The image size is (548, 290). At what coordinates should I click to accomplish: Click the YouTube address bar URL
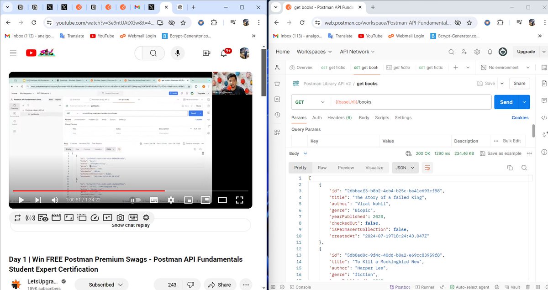pyautogui.click(x=105, y=22)
